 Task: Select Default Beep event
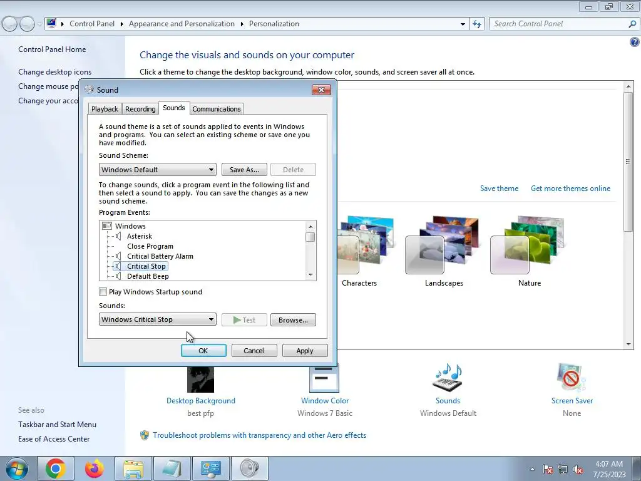click(148, 276)
